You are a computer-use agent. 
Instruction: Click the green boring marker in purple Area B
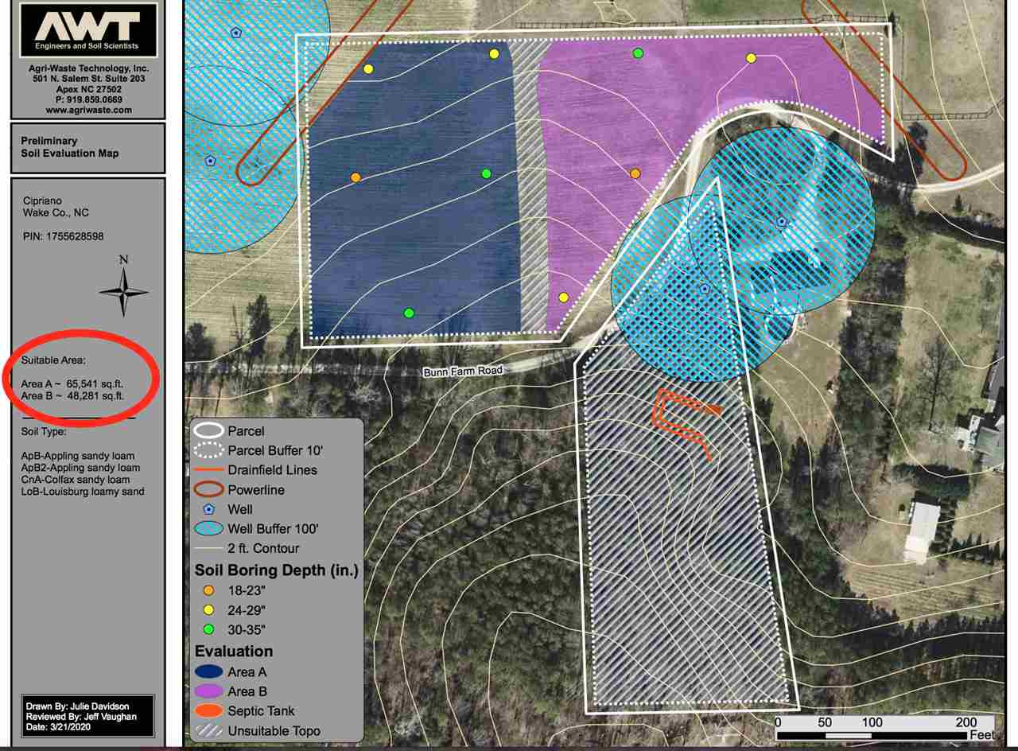[638, 53]
